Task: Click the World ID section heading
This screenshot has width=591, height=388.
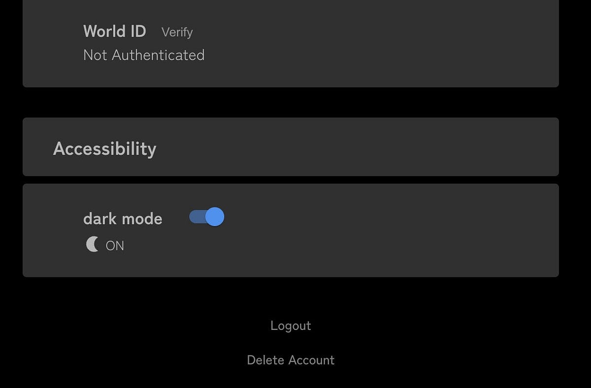Action: click(x=115, y=31)
